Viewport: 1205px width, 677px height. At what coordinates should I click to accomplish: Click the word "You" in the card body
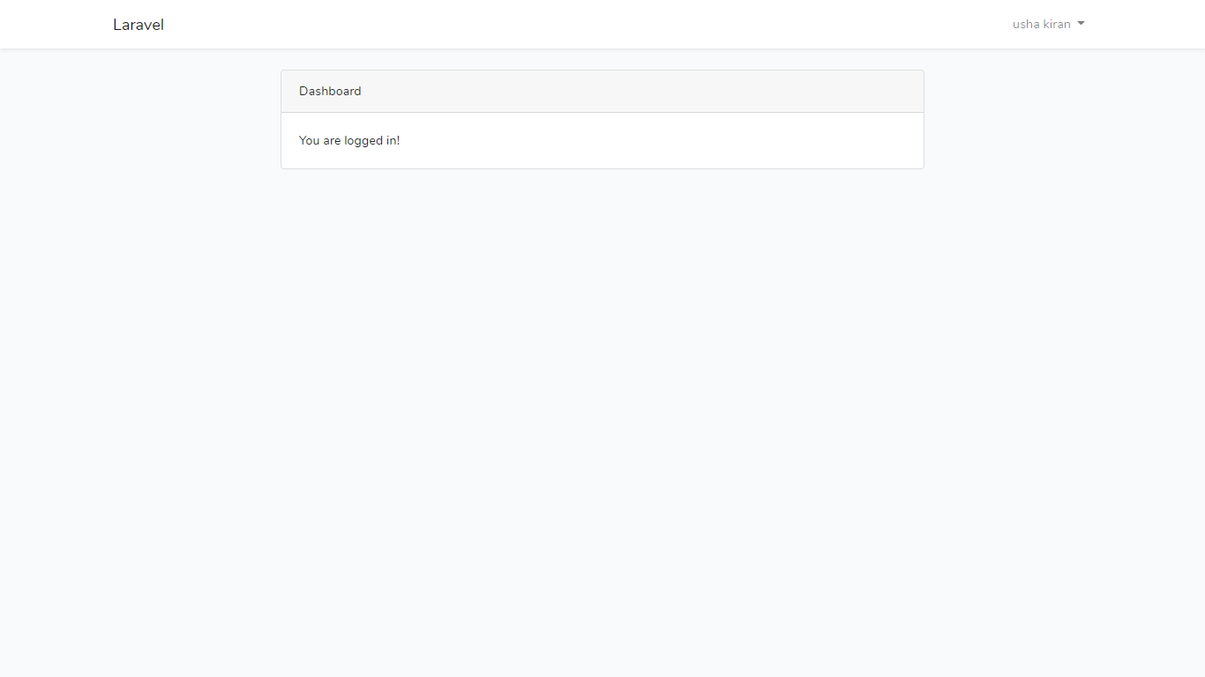(310, 141)
